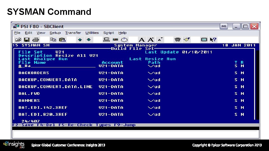Click the paintbrush toolbar icon

pyautogui.click(x=187, y=39)
